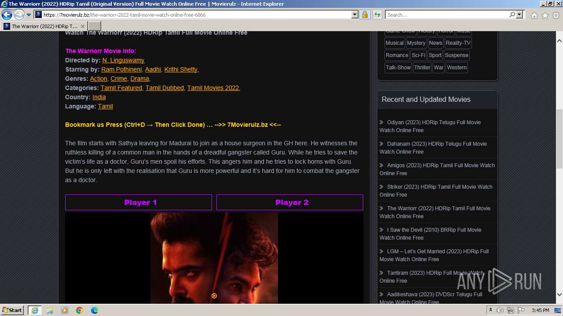
Task: Open the search provider dropdown arrow
Action: coord(519,14)
